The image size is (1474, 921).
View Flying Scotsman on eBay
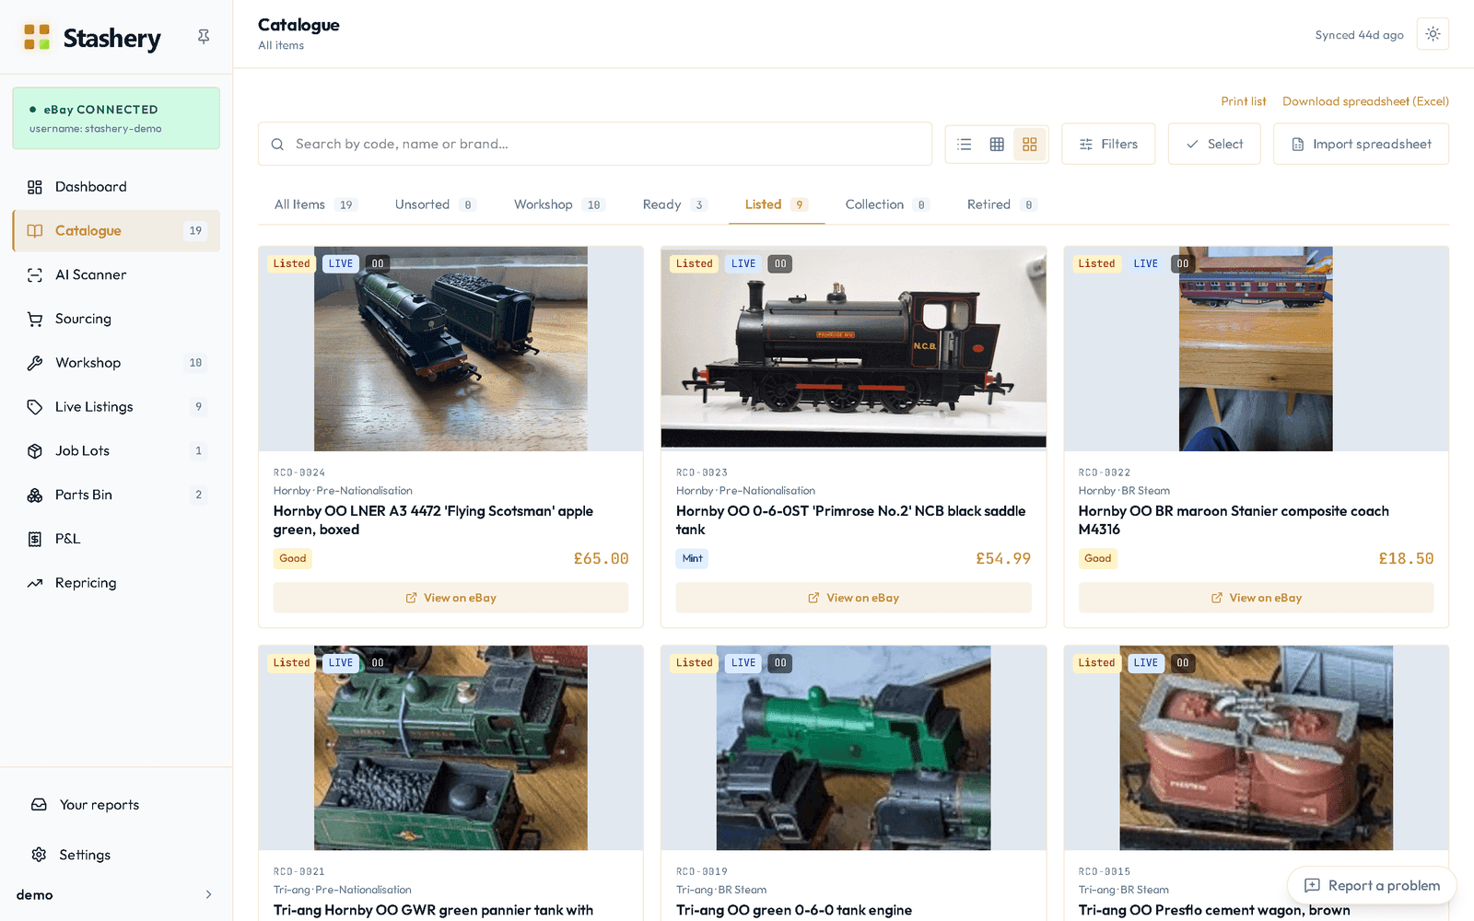(x=450, y=598)
